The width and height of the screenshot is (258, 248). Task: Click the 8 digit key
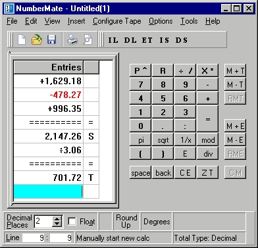click(163, 84)
